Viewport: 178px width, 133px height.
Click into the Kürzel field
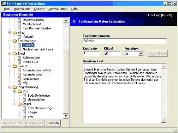tap(112, 54)
